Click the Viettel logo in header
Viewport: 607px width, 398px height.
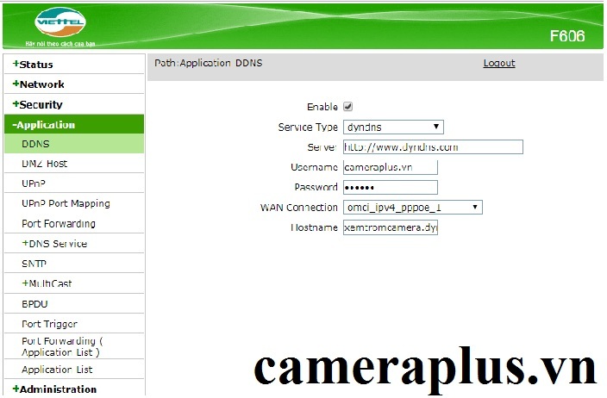pos(60,22)
